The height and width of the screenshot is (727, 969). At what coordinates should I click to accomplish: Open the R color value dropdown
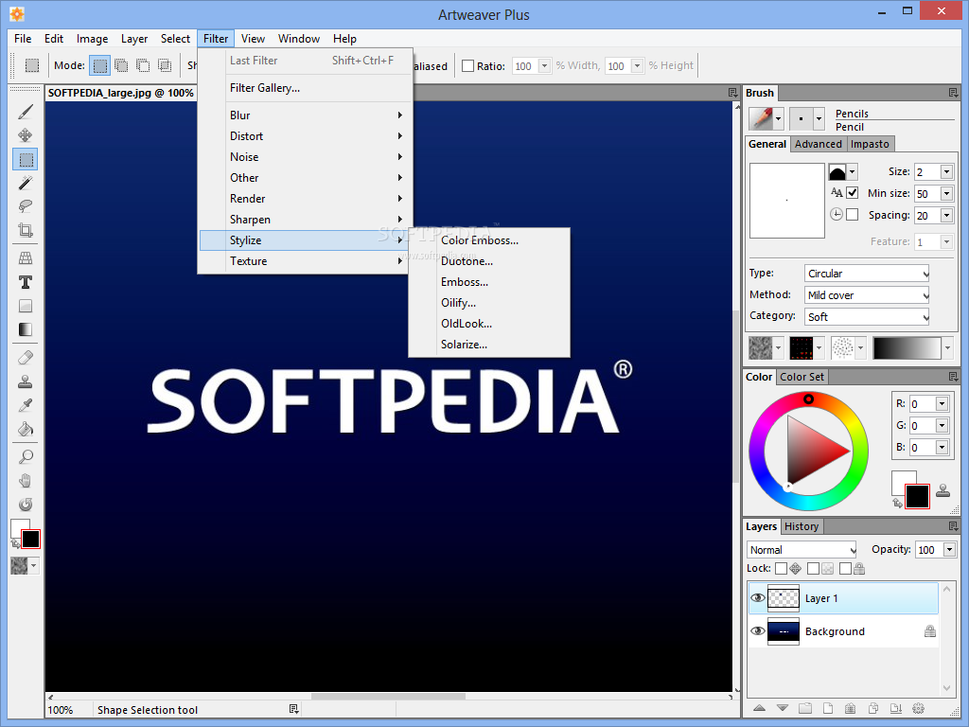[942, 404]
